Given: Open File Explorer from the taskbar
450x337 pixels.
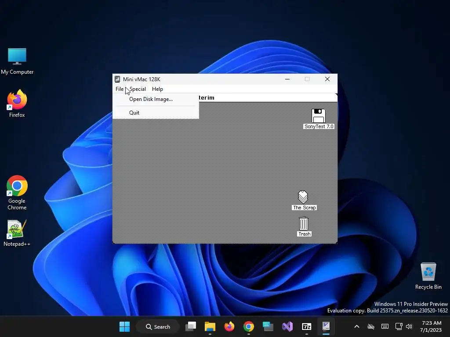Looking at the screenshot, I should coord(210,326).
